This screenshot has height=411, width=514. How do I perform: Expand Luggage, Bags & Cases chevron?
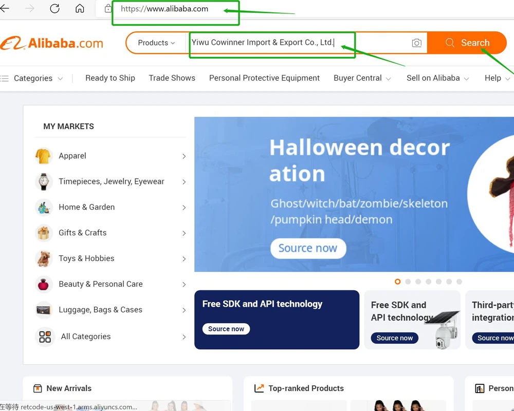184,310
